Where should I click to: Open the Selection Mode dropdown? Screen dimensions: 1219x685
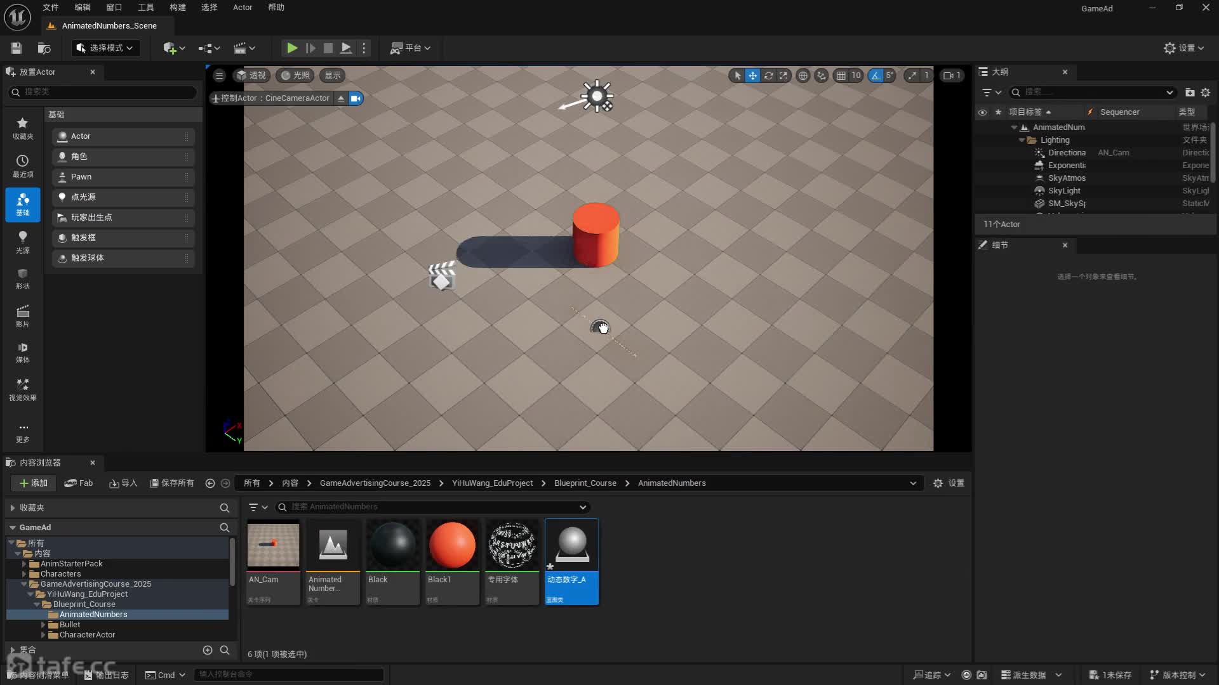coord(105,48)
